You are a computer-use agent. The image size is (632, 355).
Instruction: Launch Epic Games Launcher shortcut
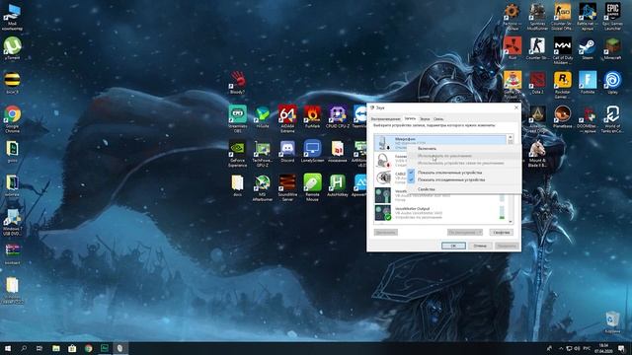[x=612, y=16]
